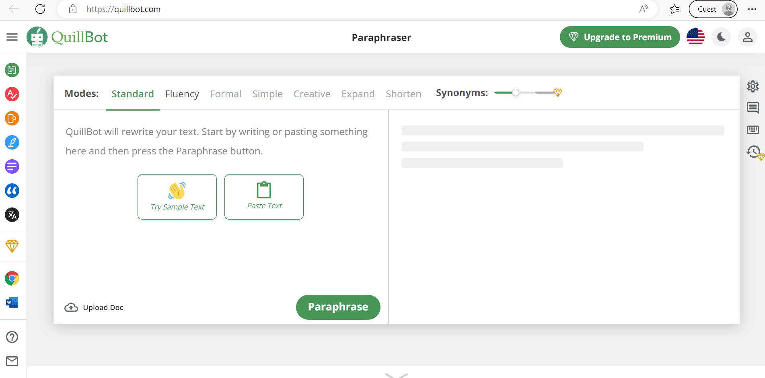
Task: Click the Paraphrase button
Action: click(x=338, y=307)
